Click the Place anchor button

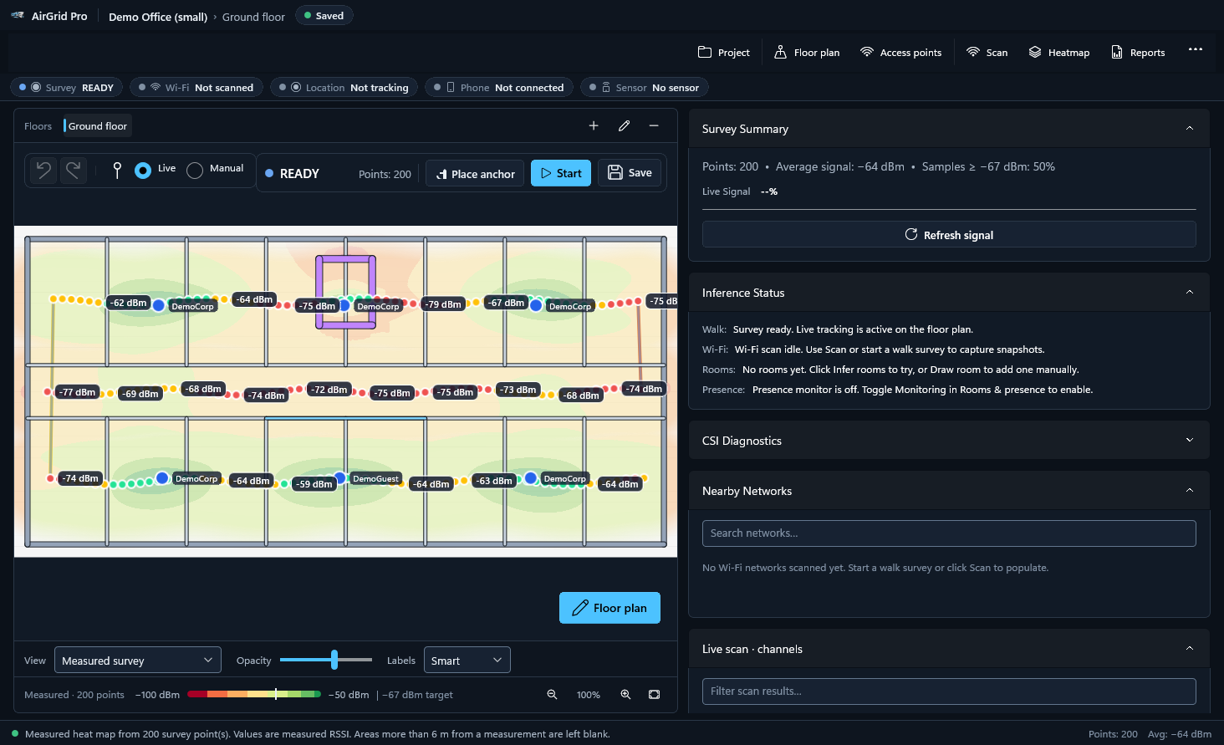tap(476, 173)
